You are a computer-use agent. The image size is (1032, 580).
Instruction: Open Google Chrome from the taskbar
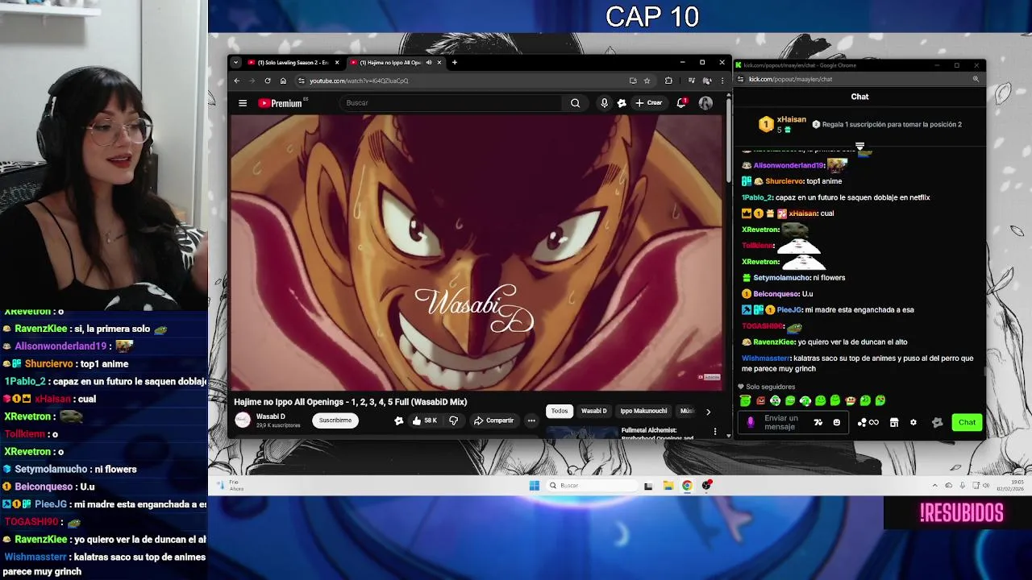[687, 486]
